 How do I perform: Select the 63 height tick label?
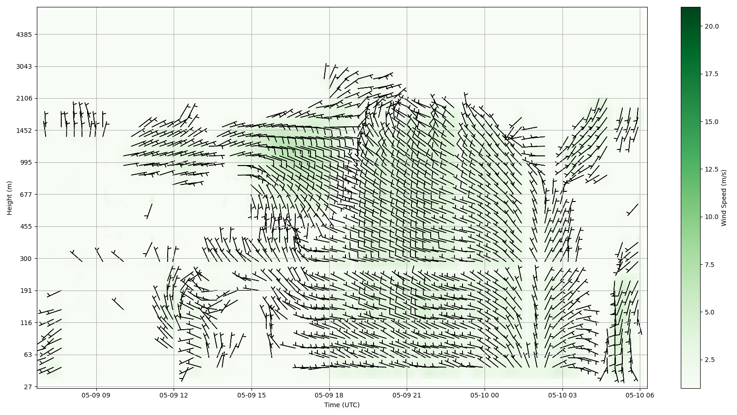point(28,355)
